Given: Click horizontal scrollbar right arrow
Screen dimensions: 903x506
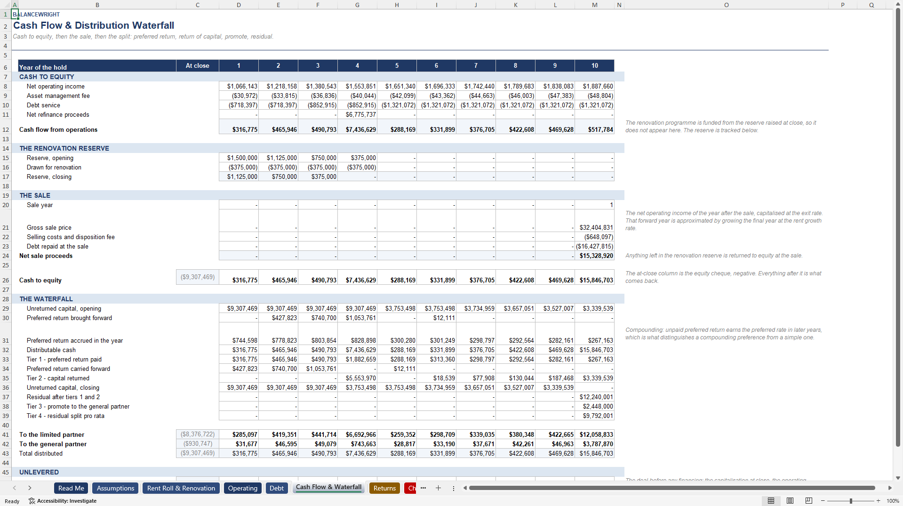Looking at the screenshot, I should (x=890, y=488).
